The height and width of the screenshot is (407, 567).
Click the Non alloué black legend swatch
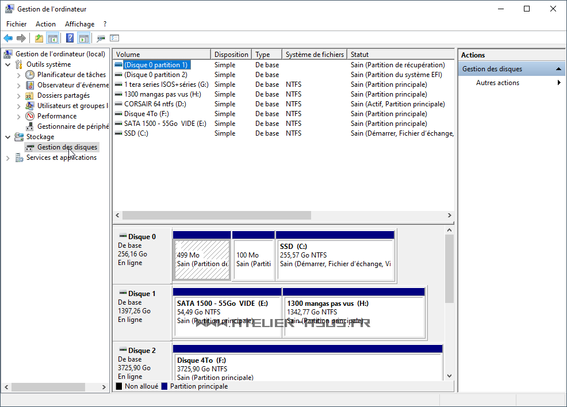(119, 386)
